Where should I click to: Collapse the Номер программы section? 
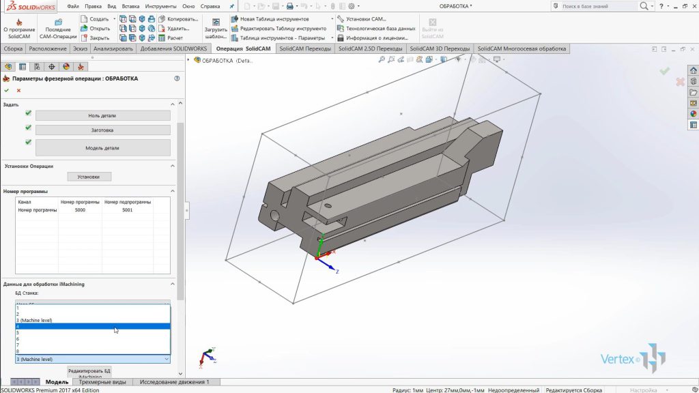point(173,191)
